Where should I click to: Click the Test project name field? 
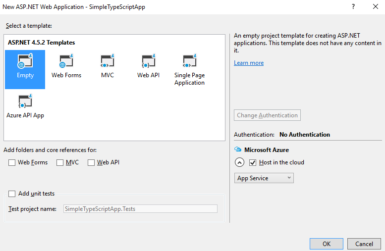click(x=140, y=209)
